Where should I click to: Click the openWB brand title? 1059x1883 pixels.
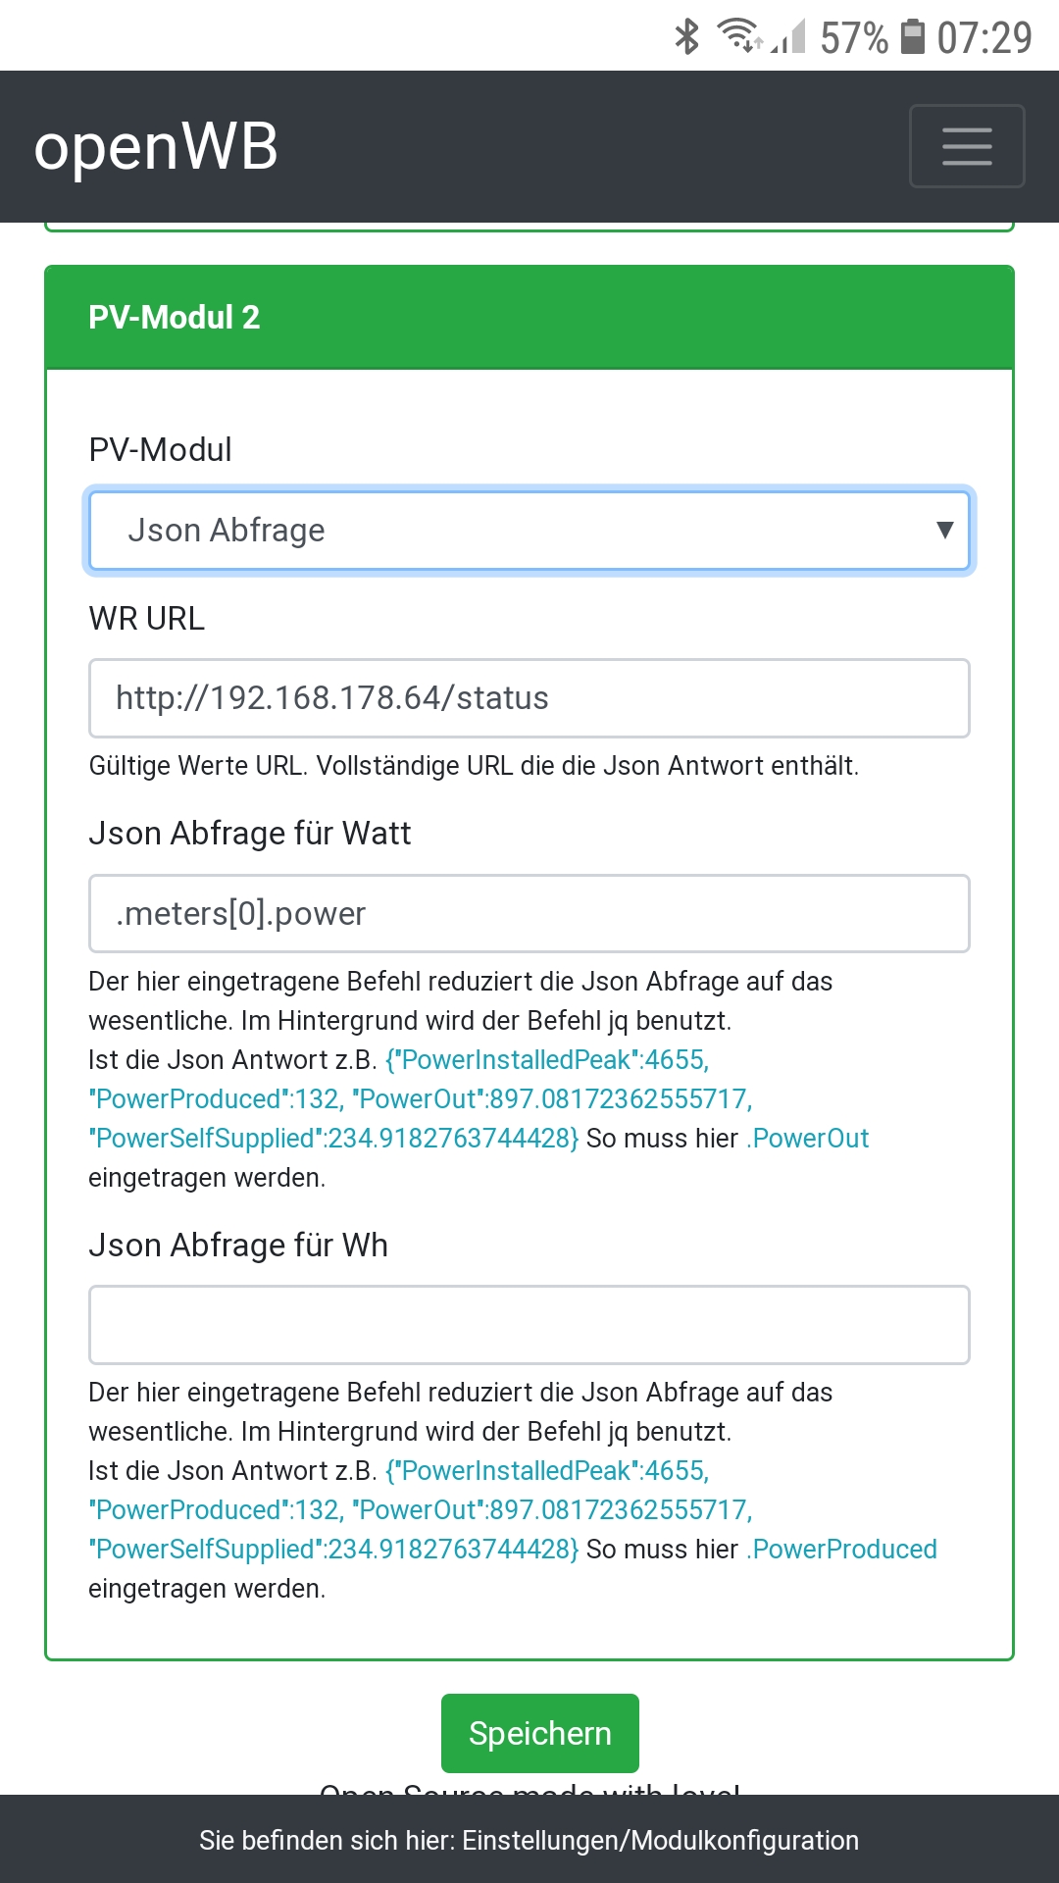tap(157, 147)
